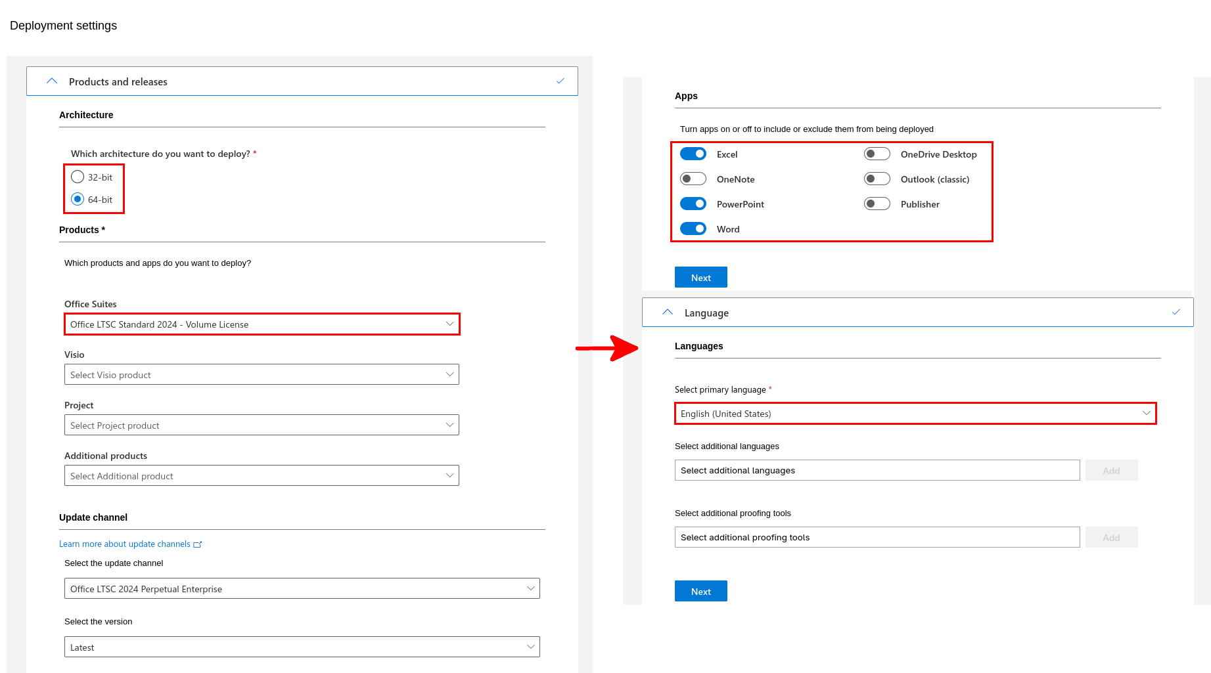Click the Deployment settings heading
Viewport: 1211px width, 673px height.
coord(64,26)
